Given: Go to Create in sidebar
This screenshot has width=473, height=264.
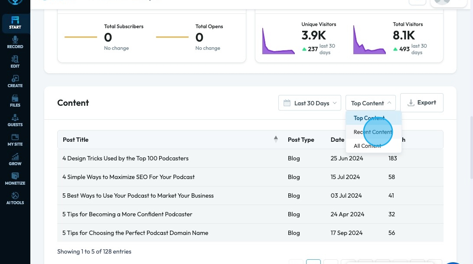Looking at the screenshot, I should [x=15, y=81].
